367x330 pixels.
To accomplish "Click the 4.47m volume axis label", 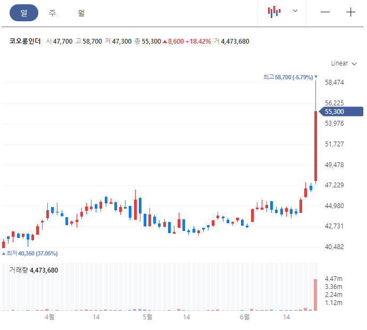I will coord(333,279).
